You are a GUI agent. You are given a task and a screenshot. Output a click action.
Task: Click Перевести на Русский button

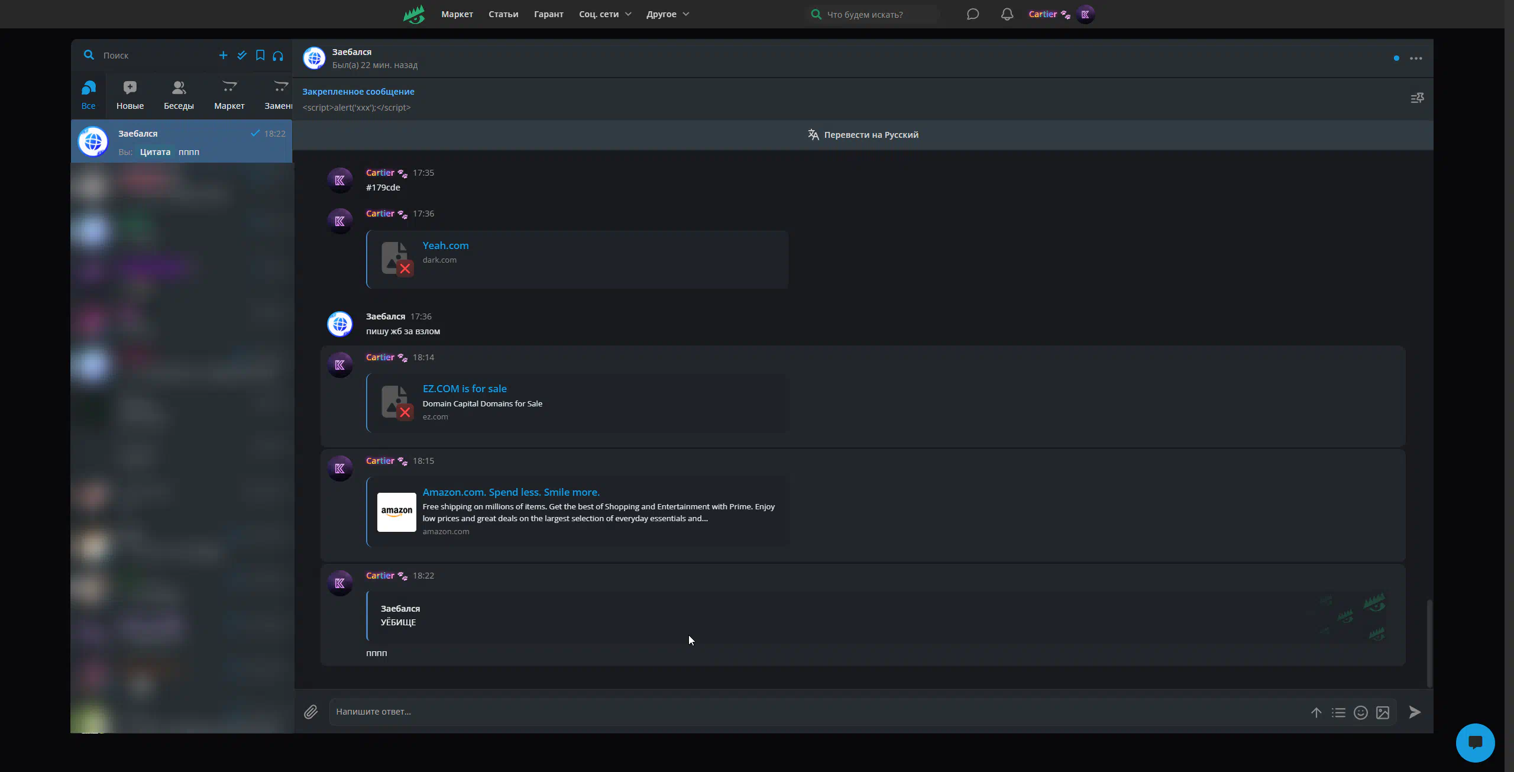863,135
